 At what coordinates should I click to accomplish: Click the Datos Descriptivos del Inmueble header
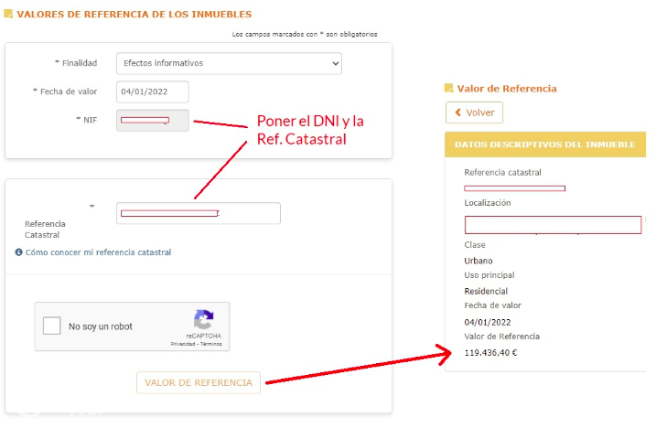point(545,144)
